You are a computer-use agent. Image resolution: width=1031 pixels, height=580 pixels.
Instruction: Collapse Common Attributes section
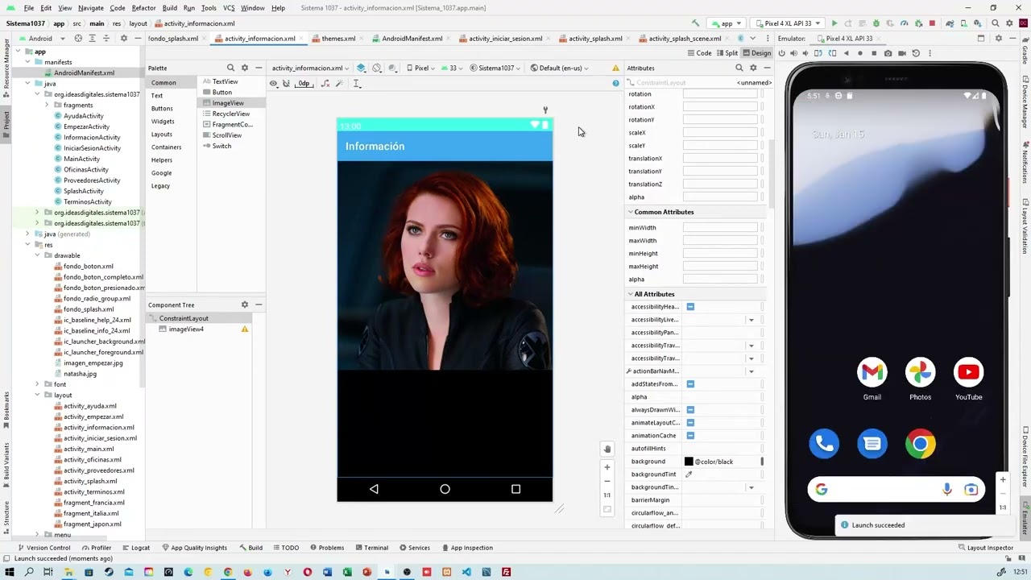tap(631, 212)
